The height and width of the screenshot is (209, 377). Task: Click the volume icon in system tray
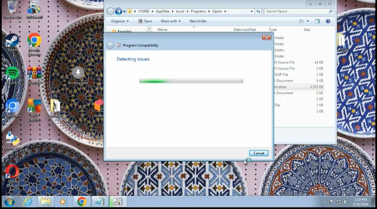[x=346, y=202]
